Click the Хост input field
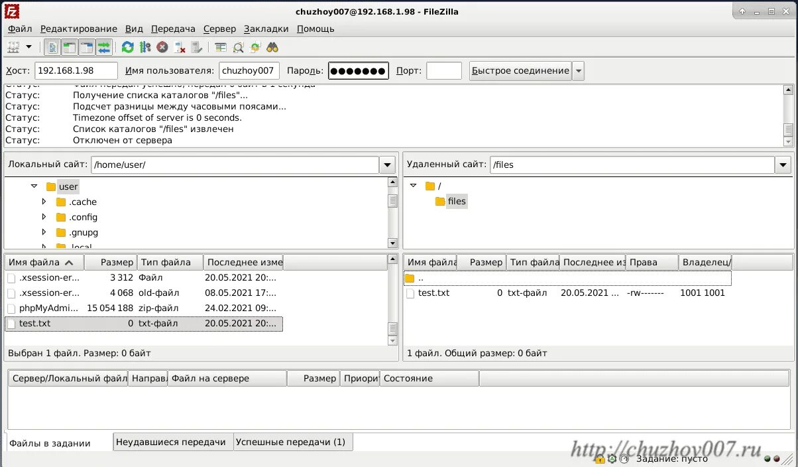The height and width of the screenshot is (467, 798). coord(76,71)
